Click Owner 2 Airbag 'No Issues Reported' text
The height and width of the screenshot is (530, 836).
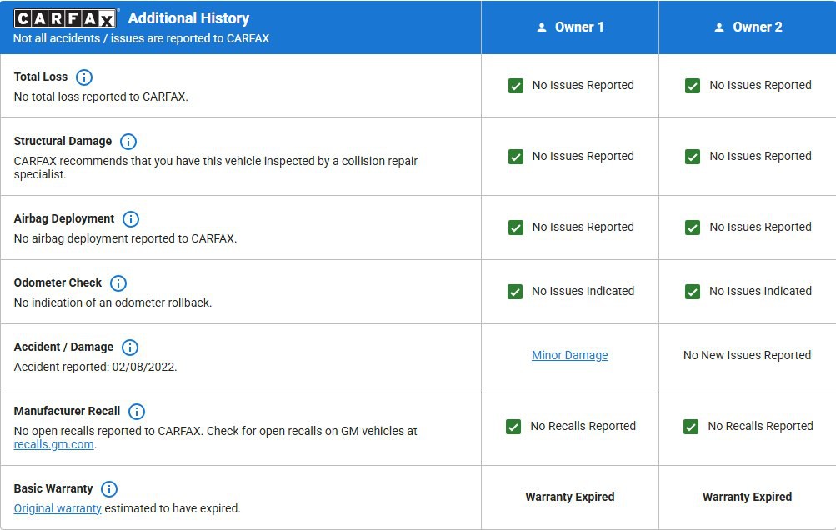[x=761, y=227]
